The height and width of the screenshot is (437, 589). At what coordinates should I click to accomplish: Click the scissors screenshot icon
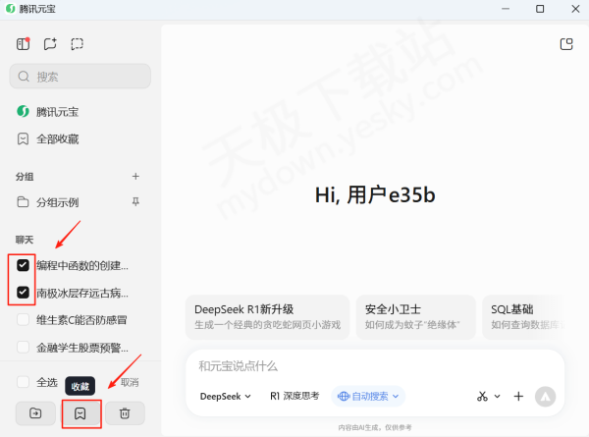pyautogui.click(x=482, y=396)
